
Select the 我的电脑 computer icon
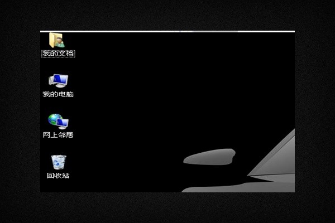[x=58, y=80]
